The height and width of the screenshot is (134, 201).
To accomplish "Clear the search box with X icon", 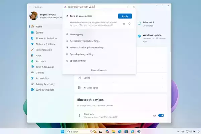I will tap(134, 7).
